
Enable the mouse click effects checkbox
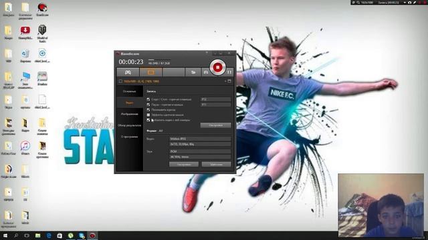point(148,115)
